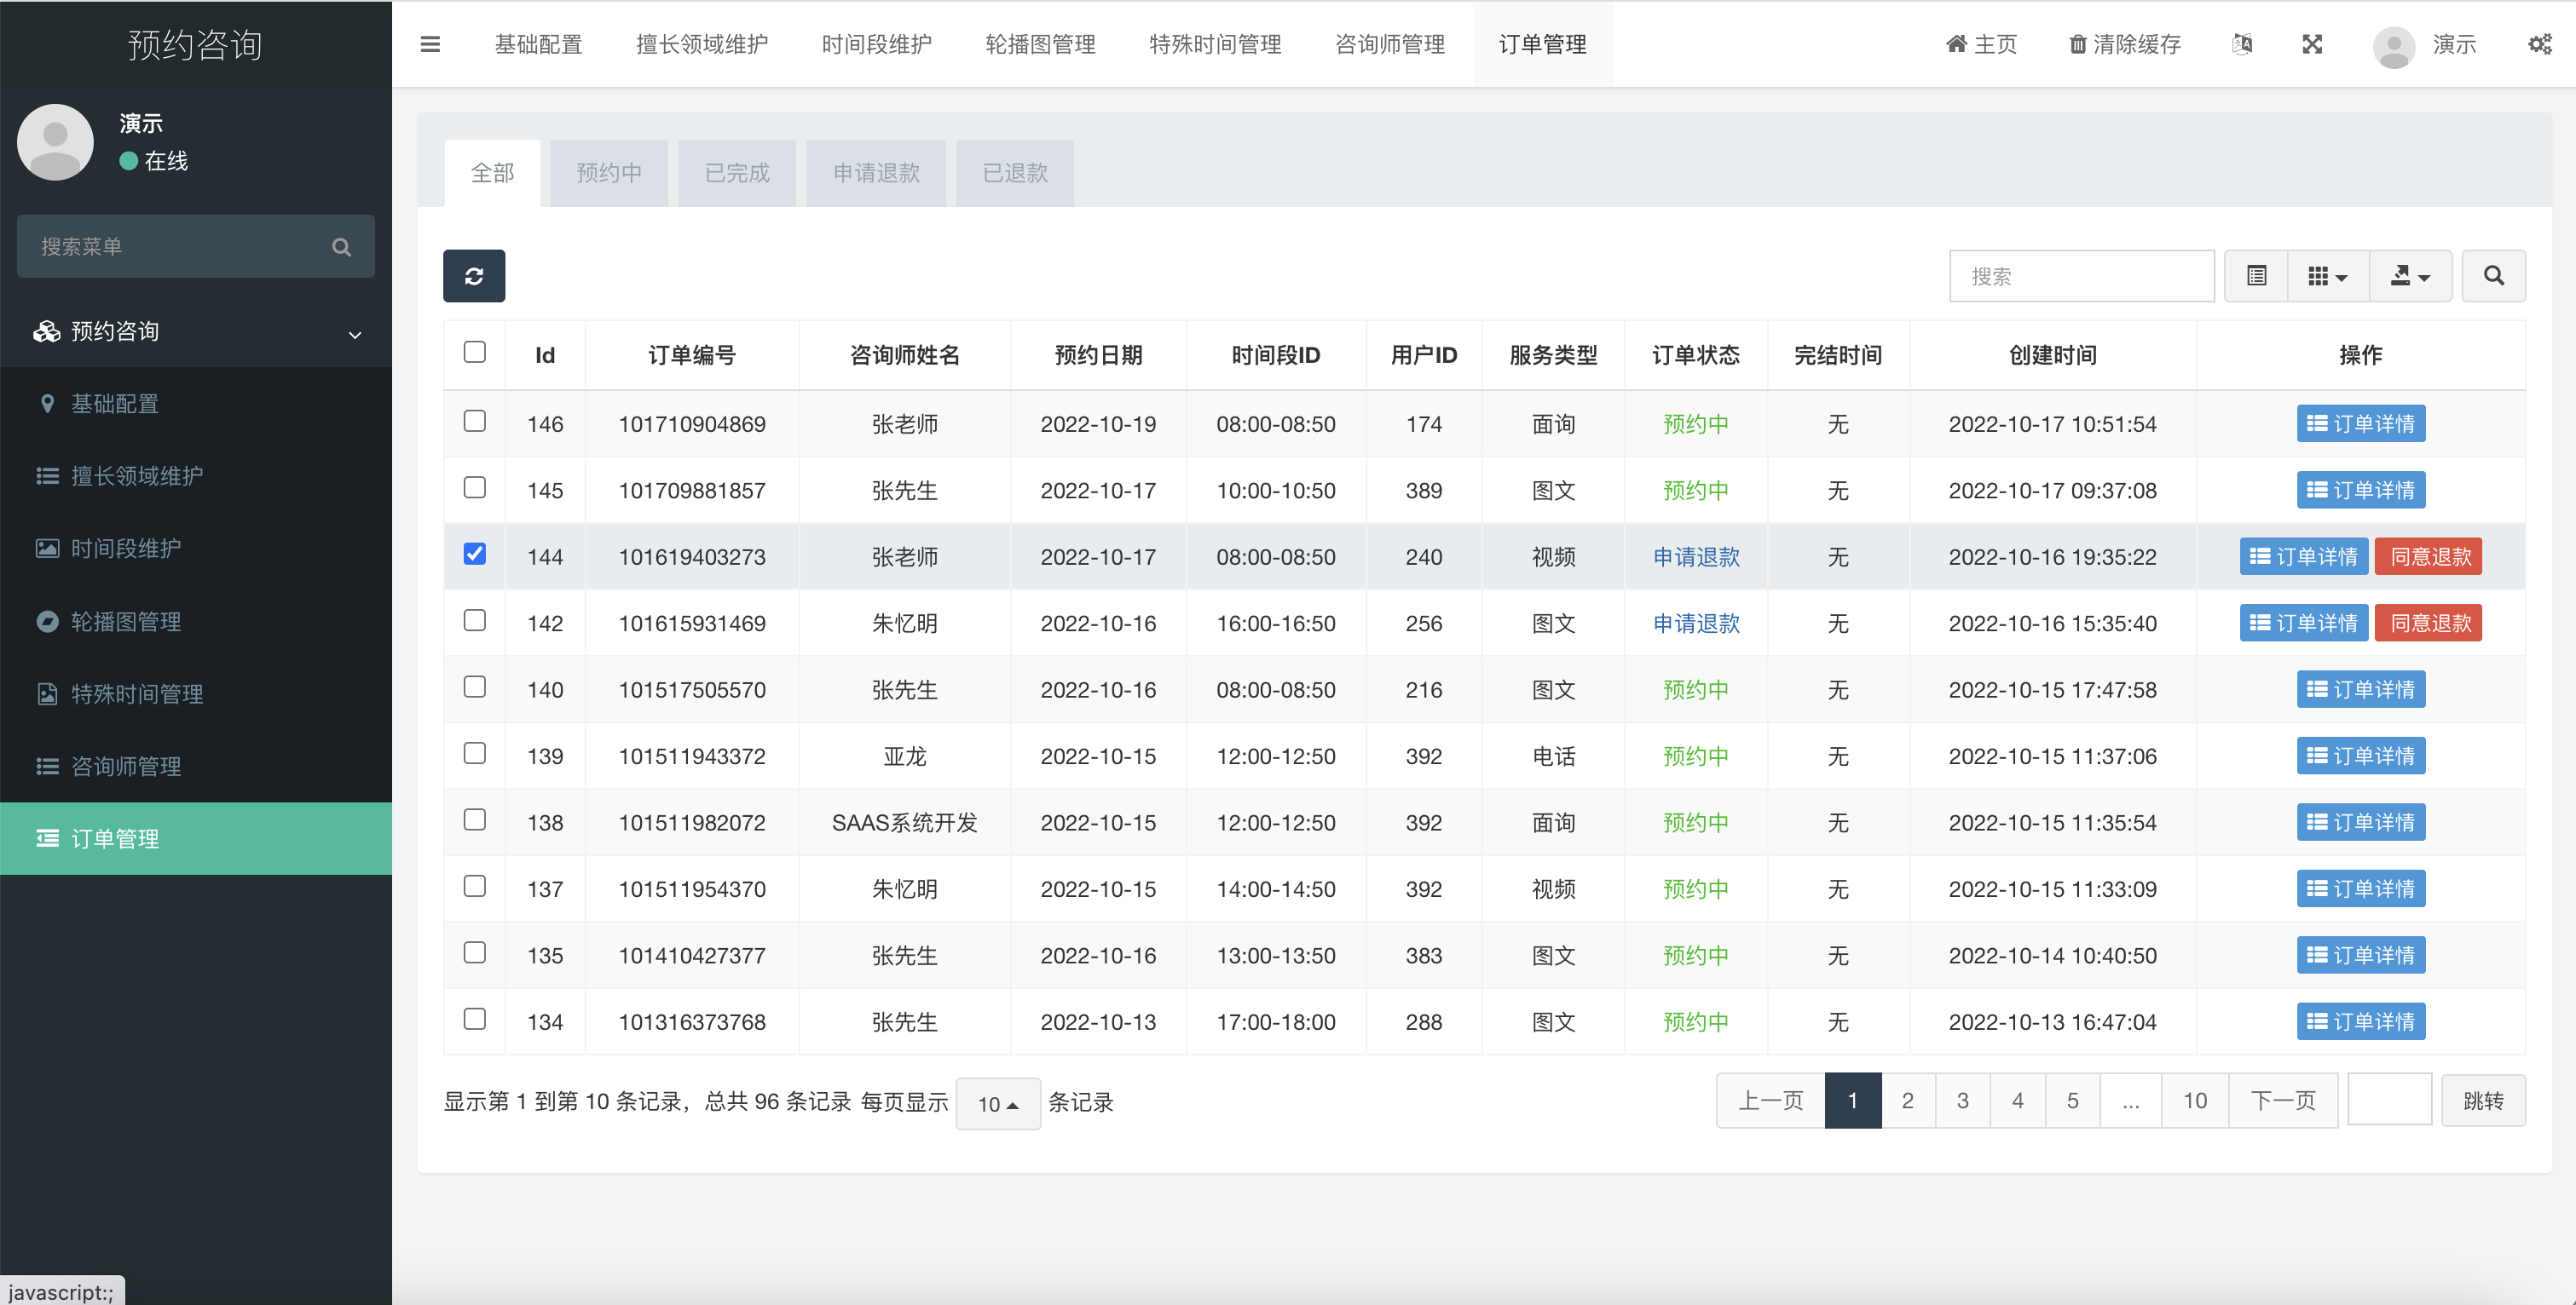2576x1305 pixels.
Task: Click search icon in sidebar menu search
Action: [341, 247]
